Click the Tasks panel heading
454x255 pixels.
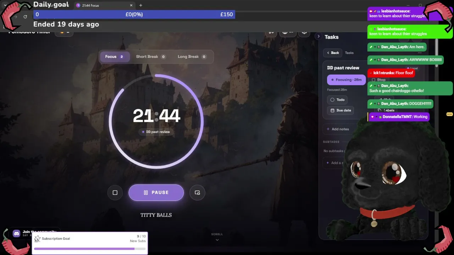[x=332, y=37]
